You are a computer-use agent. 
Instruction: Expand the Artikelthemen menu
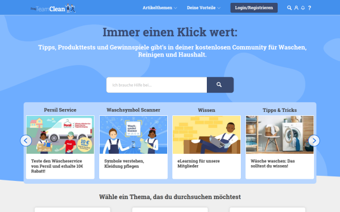(x=160, y=8)
